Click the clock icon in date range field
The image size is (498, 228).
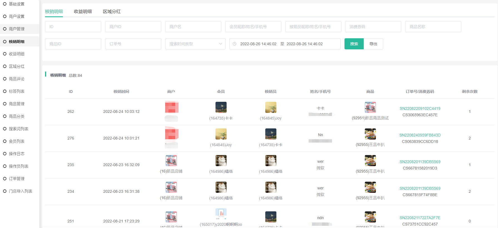(234, 44)
